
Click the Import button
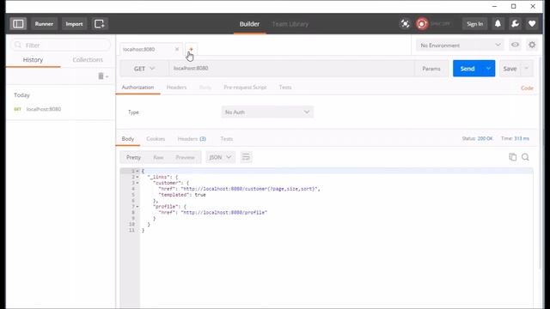point(74,24)
